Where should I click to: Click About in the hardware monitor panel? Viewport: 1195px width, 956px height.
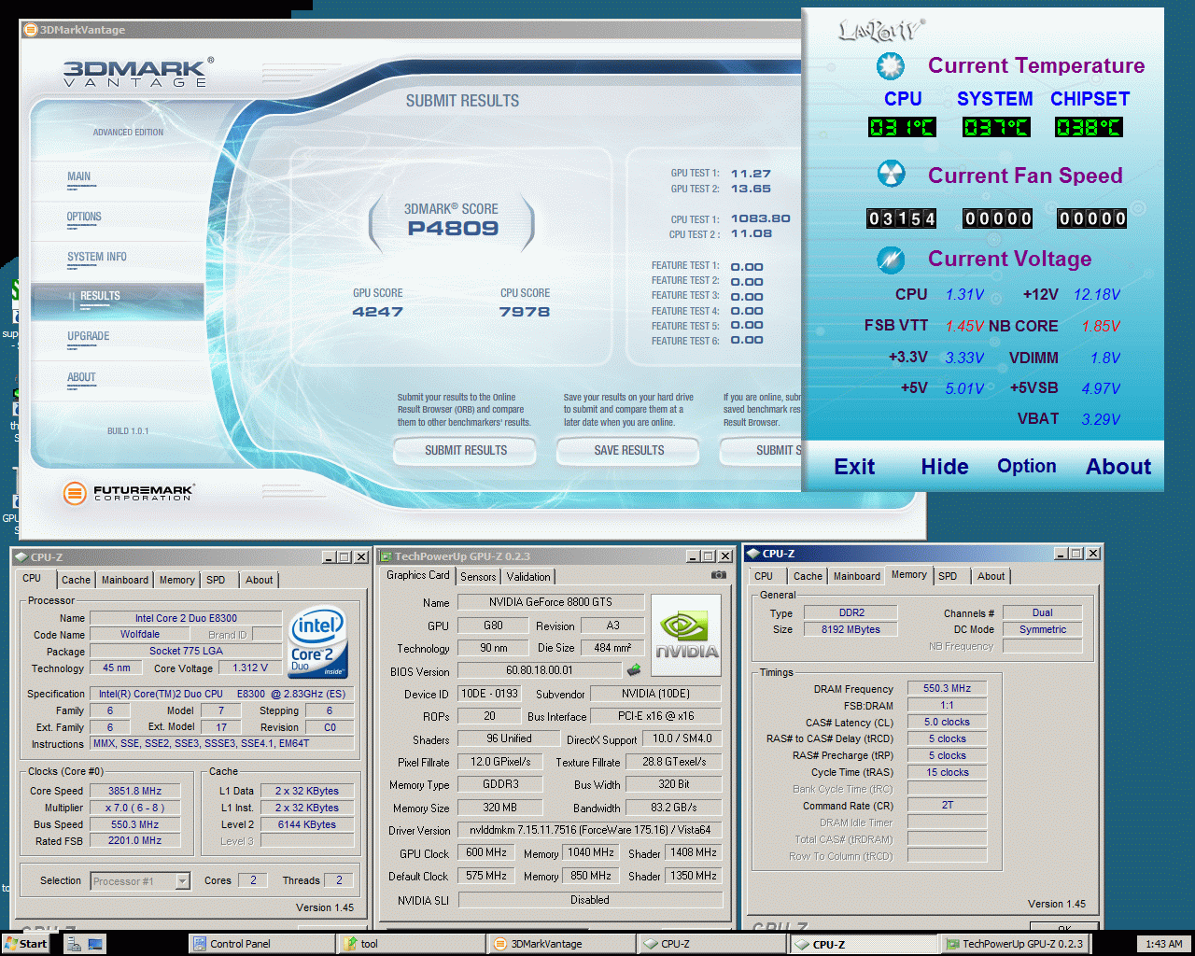[1118, 467]
